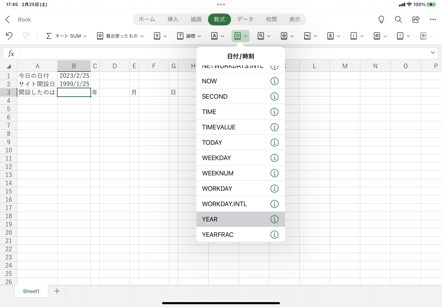Screen dimensions: 442x307
Task: Show info for the YEAR function
Action: coord(274,219)
